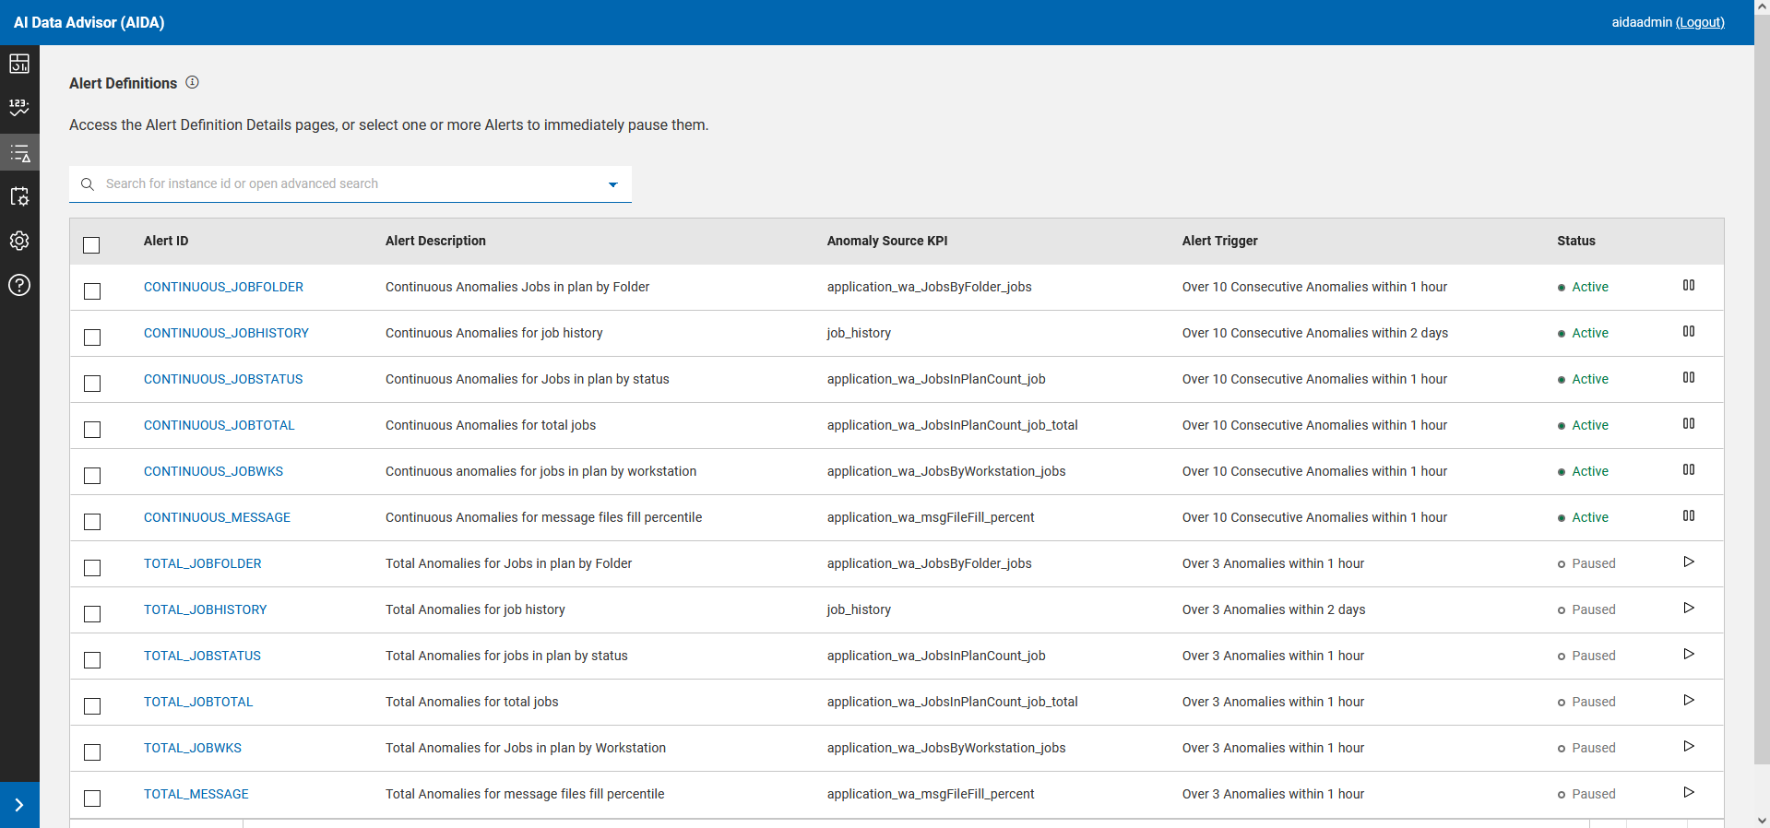Click info icon next to Alert Definitions
The image size is (1770, 828).
[x=192, y=82]
